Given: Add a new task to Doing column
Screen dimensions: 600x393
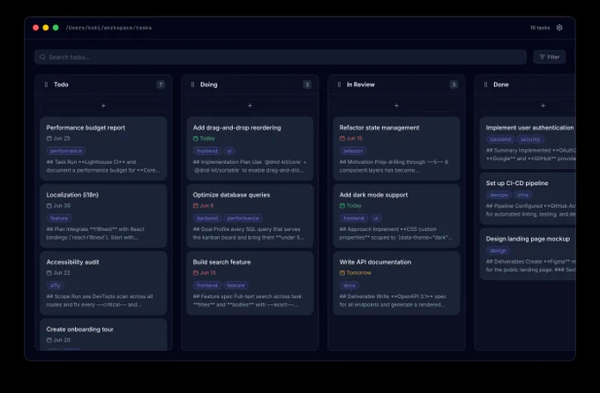Looking at the screenshot, I should (250, 106).
